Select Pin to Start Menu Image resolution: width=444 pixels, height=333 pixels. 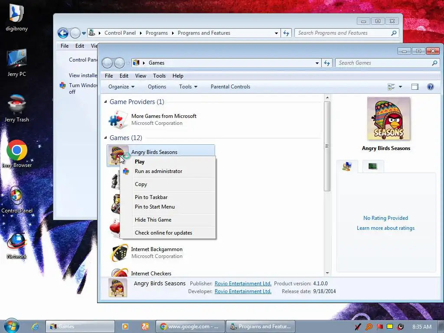(155, 207)
